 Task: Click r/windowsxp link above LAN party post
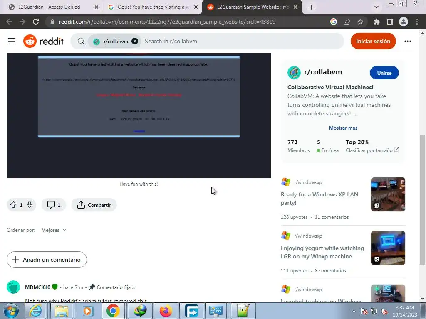pyautogui.click(x=308, y=182)
